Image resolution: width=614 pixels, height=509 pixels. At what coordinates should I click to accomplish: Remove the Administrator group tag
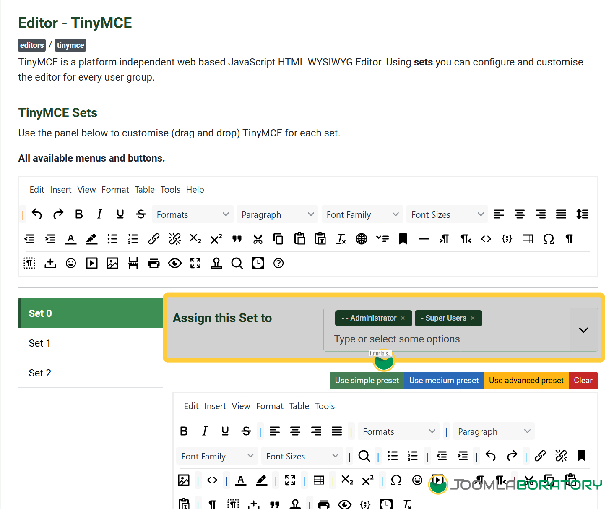[403, 318]
